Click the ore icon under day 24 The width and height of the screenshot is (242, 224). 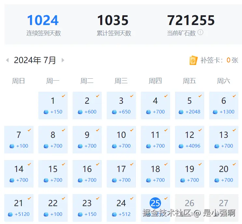coord(114,214)
